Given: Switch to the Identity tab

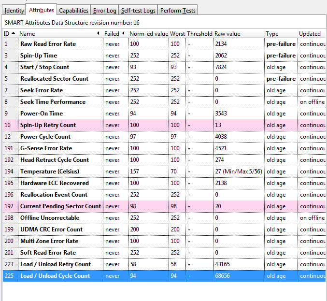Looking at the screenshot, I should [x=14, y=11].
